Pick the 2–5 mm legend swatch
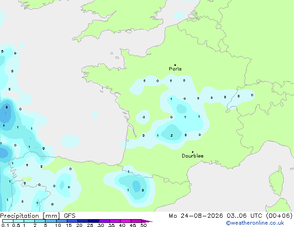This screenshot has width=294, height=227. (40, 221)
